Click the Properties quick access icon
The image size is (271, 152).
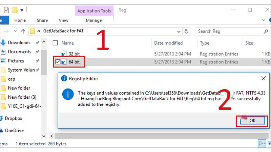6,10
